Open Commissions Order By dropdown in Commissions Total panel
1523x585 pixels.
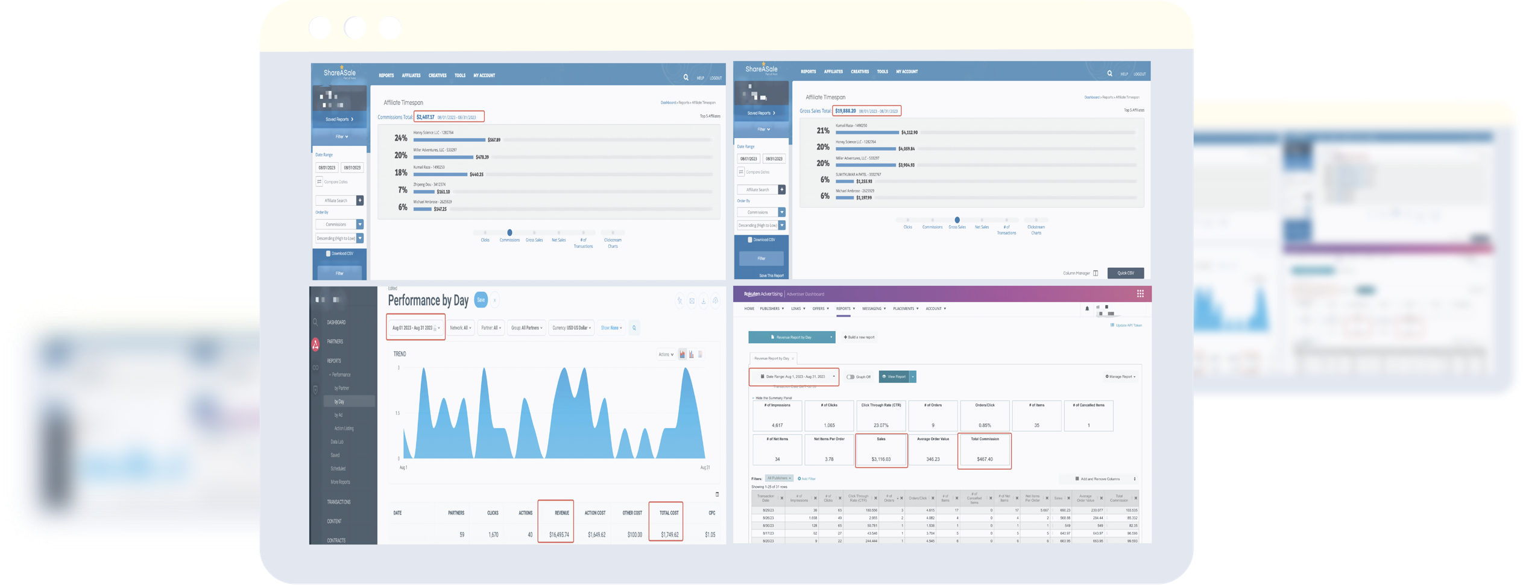[339, 224]
